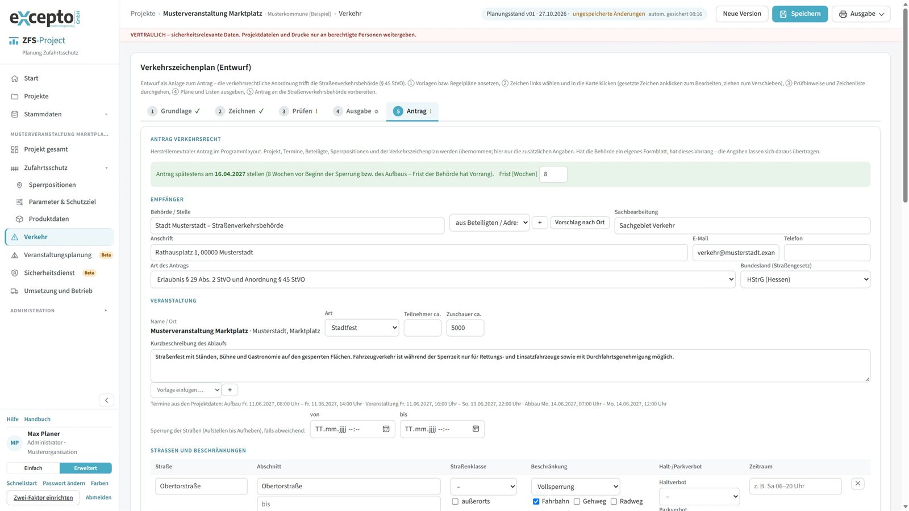Screen dimensions: 909x511
Task: Click the Frist [Wochen] number field
Action: [553, 174]
